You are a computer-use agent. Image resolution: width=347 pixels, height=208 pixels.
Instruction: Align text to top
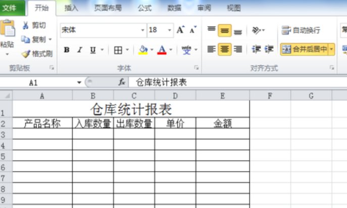pos(211,30)
